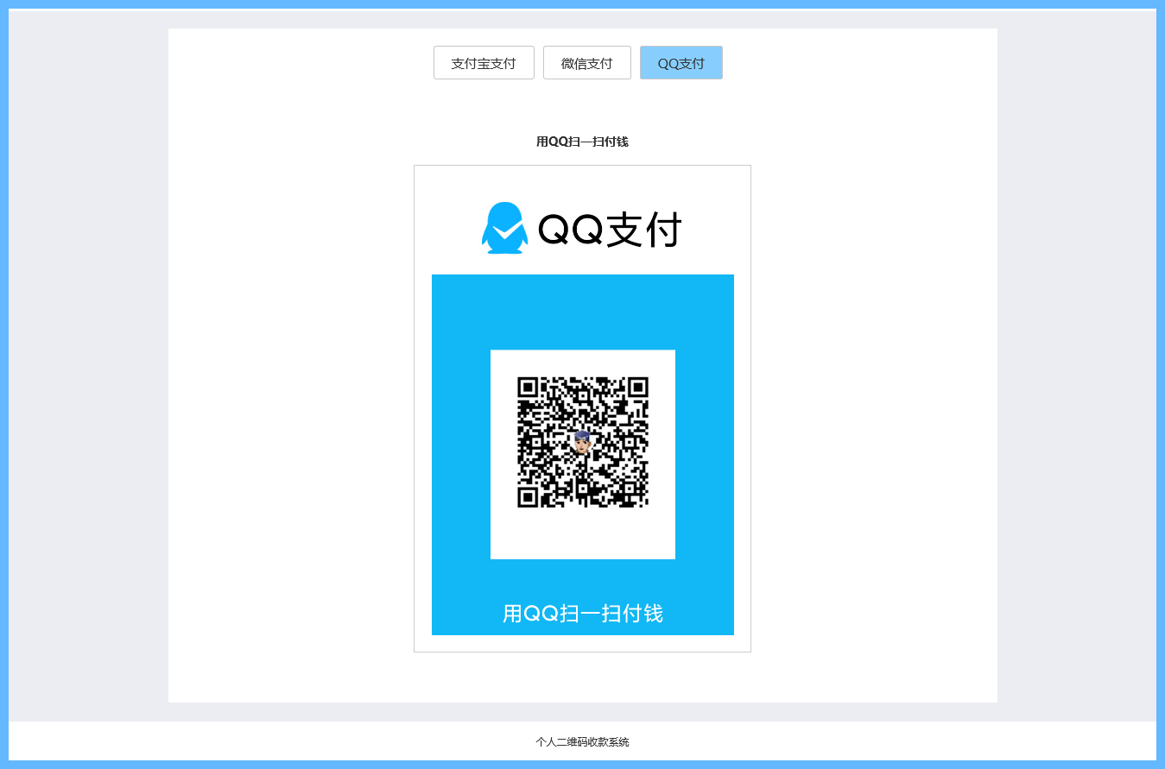Click the white margin below the QR code
Viewport: 1165px width, 769px height.
coord(582,535)
